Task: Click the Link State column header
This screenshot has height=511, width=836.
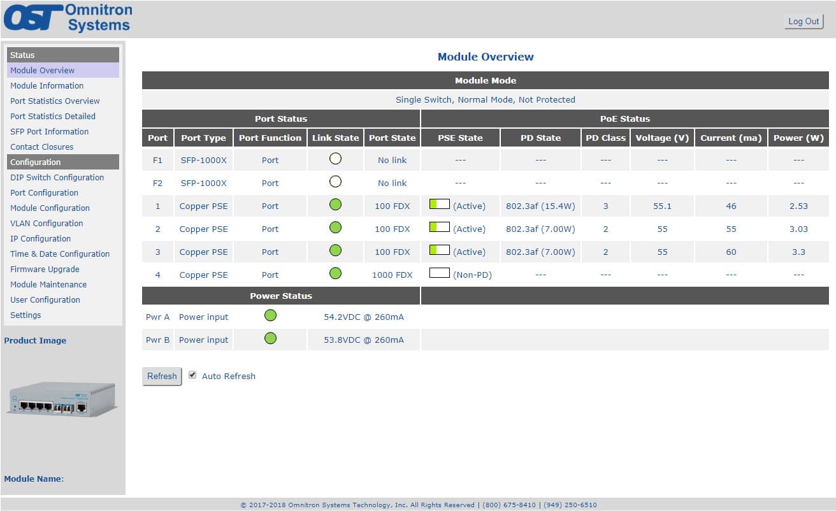Action: tap(335, 138)
